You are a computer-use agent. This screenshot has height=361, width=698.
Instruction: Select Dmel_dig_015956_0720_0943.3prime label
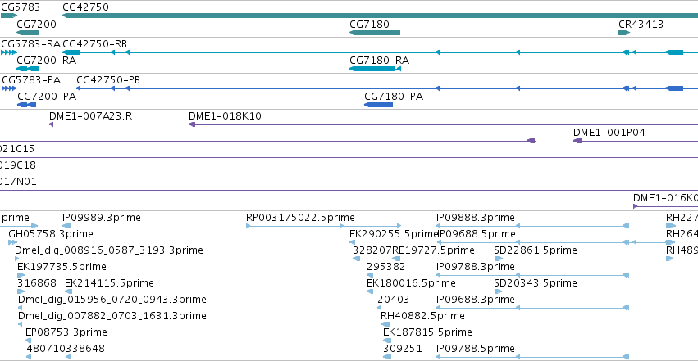112,300
